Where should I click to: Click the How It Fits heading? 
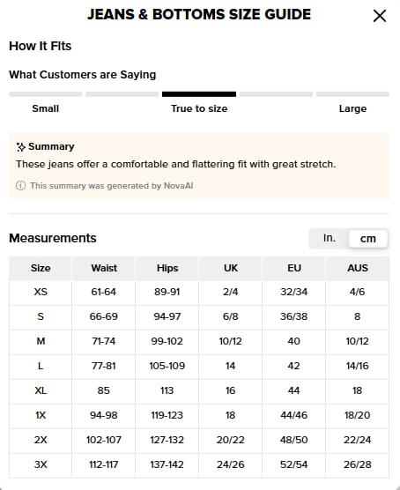point(41,46)
